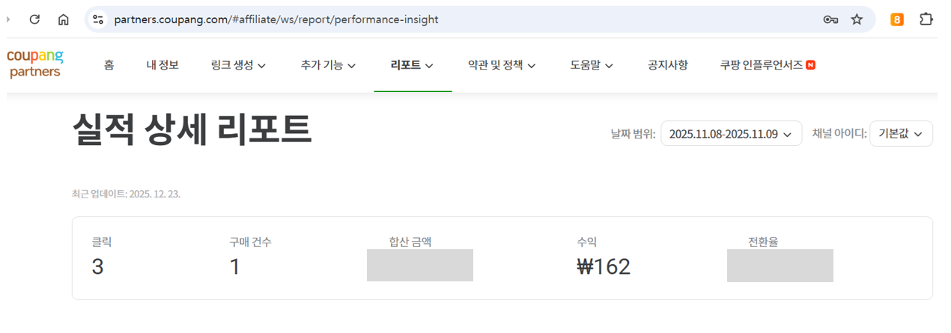Click the browser forward arrow
This screenshot has width=951, height=333.
[x=8, y=19]
